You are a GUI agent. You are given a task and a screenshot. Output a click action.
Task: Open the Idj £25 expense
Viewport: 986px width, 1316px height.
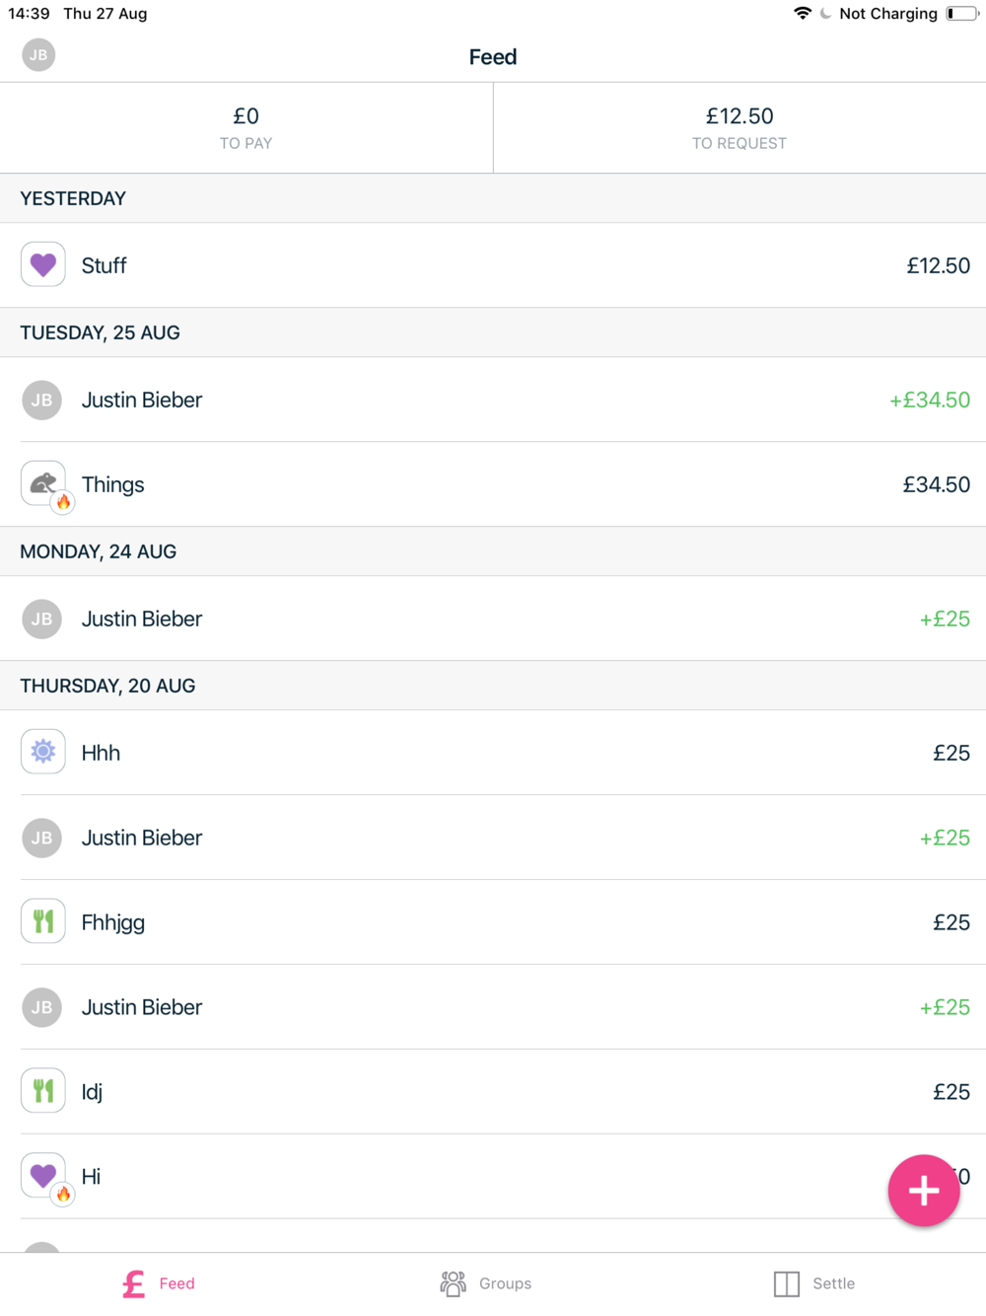click(x=493, y=1092)
